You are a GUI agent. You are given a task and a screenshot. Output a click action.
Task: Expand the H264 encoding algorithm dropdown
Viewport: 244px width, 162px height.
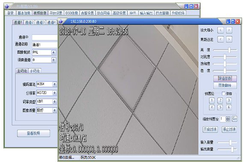[54, 84]
